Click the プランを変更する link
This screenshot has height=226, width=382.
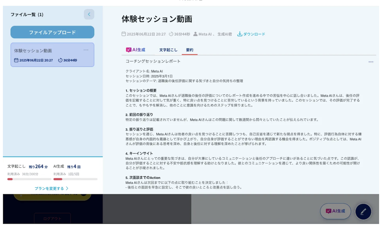52,188
